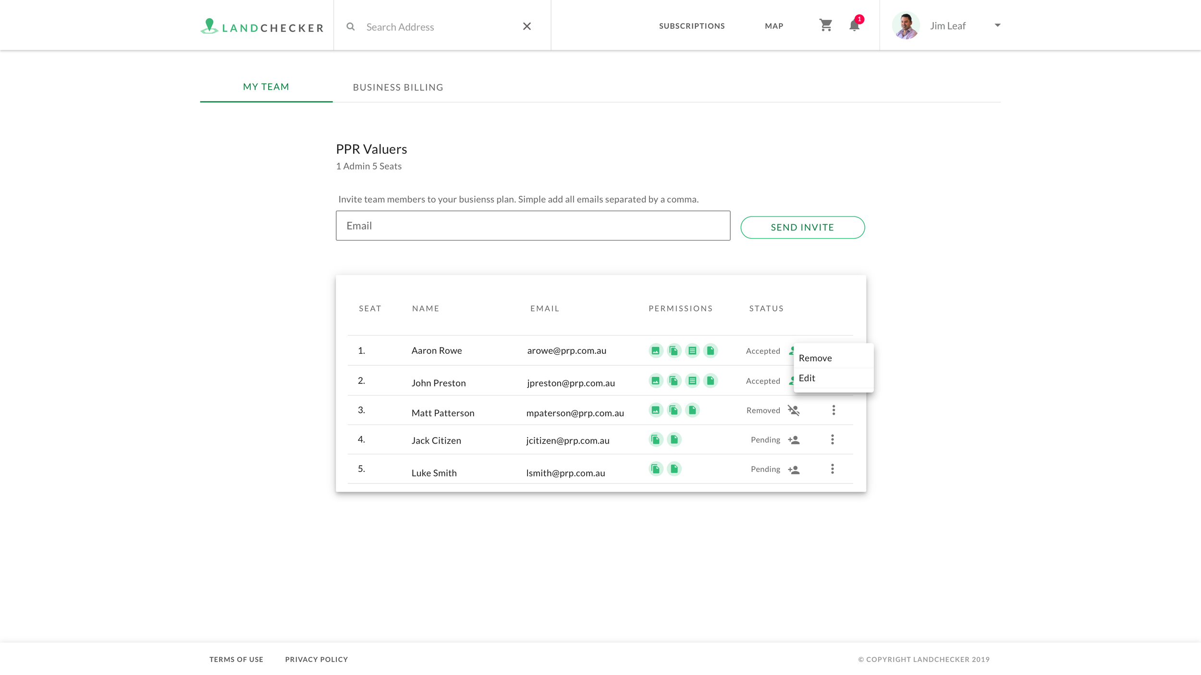Click the search magnifier icon

[x=351, y=27]
